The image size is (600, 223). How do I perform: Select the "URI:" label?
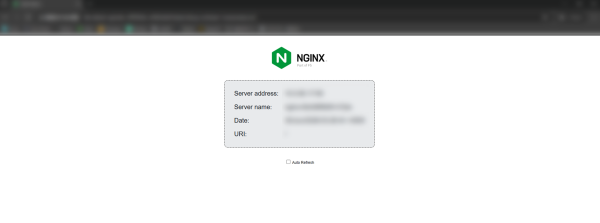coord(240,134)
